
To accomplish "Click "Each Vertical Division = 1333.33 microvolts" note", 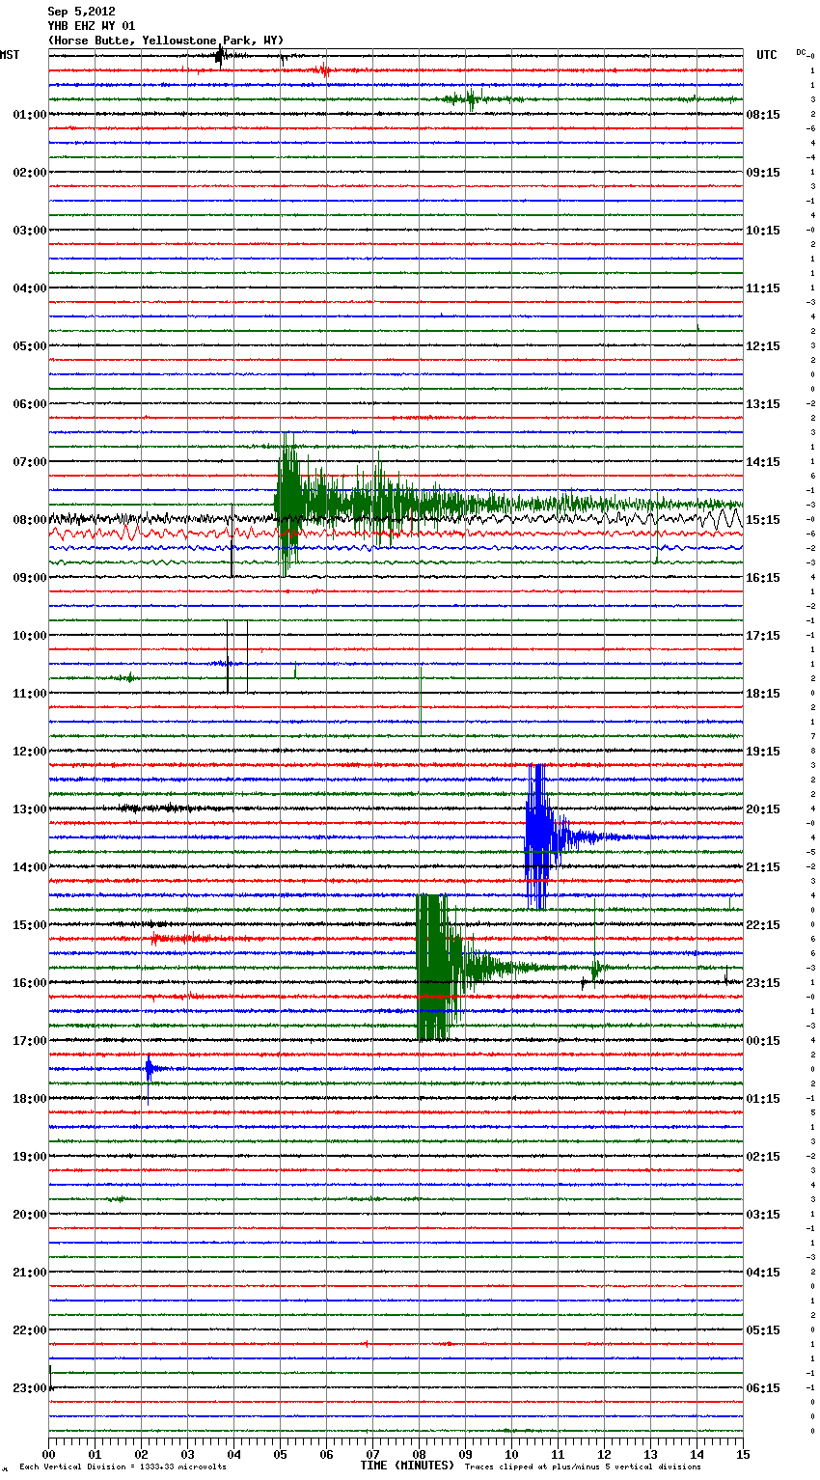I will pyautogui.click(x=123, y=1466).
